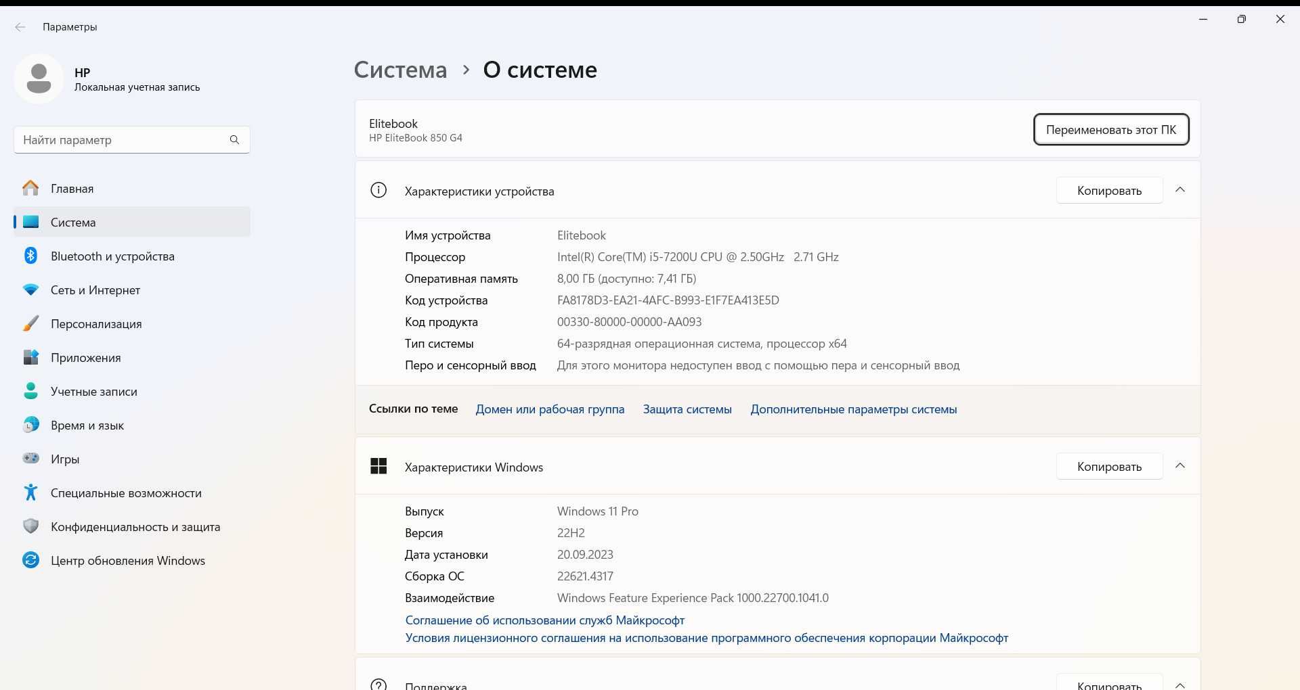This screenshot has width=1300, height=690.
Task: Select version value 22H2
Action: (571, 532)
